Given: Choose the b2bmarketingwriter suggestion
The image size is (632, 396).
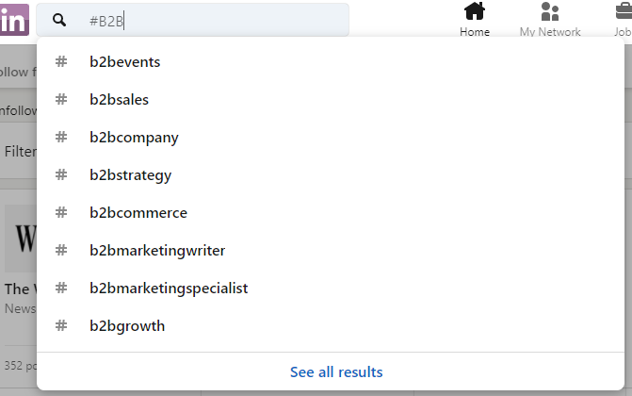Looking at the screenshot, I should click(157, 251).
